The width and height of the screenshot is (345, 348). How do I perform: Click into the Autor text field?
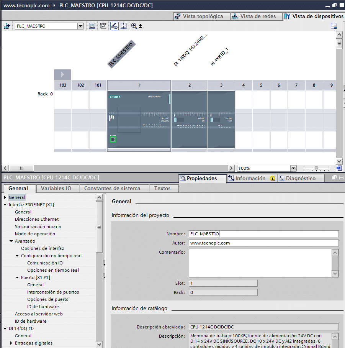(263, 243)
